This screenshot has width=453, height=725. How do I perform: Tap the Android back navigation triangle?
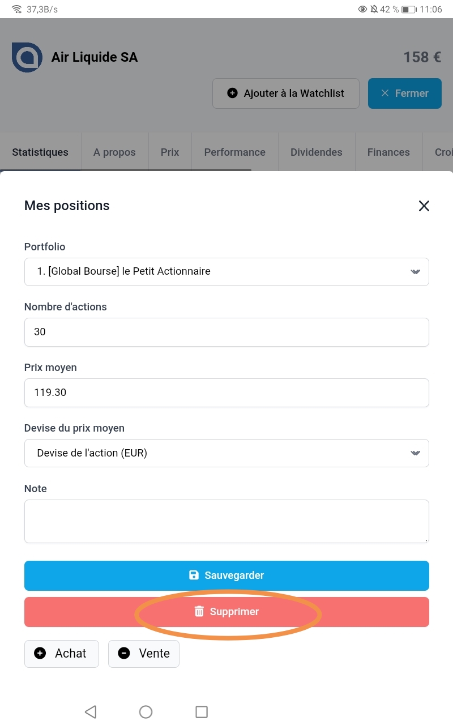click(91, 712)
